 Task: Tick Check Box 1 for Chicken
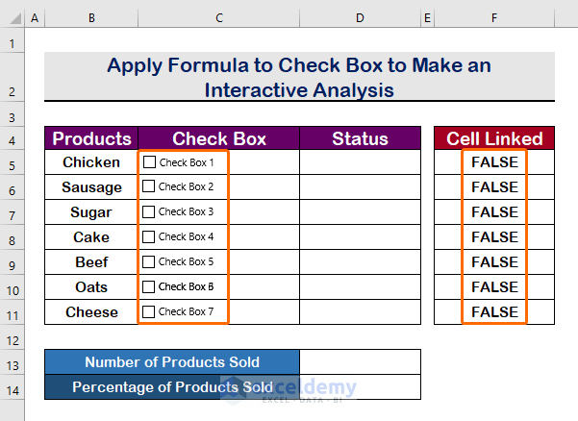click(x=149, y=162)
